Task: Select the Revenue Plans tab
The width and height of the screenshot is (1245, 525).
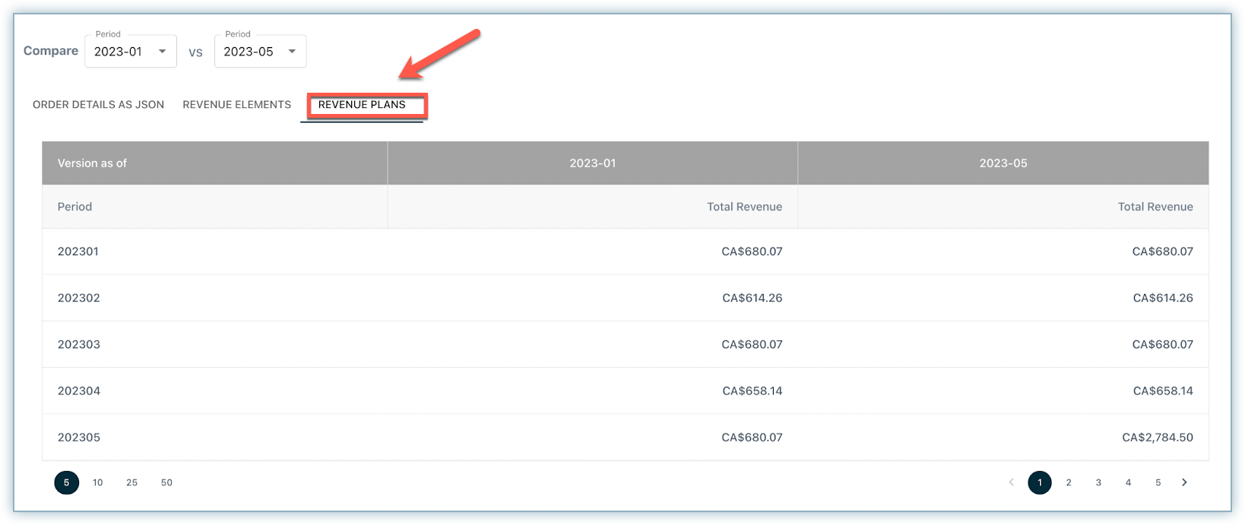Action: click(362, 105)
